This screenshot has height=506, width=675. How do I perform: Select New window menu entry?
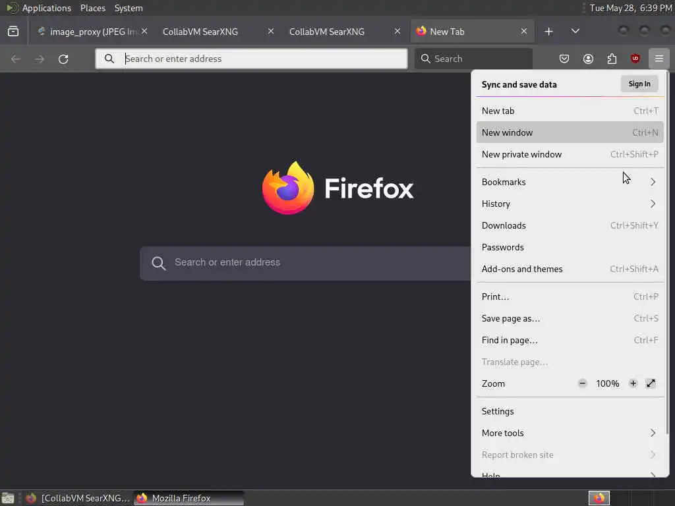tap(570, 132)
